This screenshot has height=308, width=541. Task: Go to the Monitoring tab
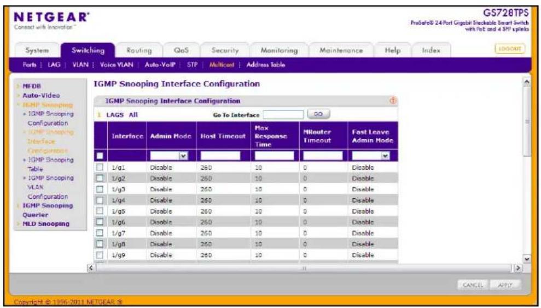point(279,50)
